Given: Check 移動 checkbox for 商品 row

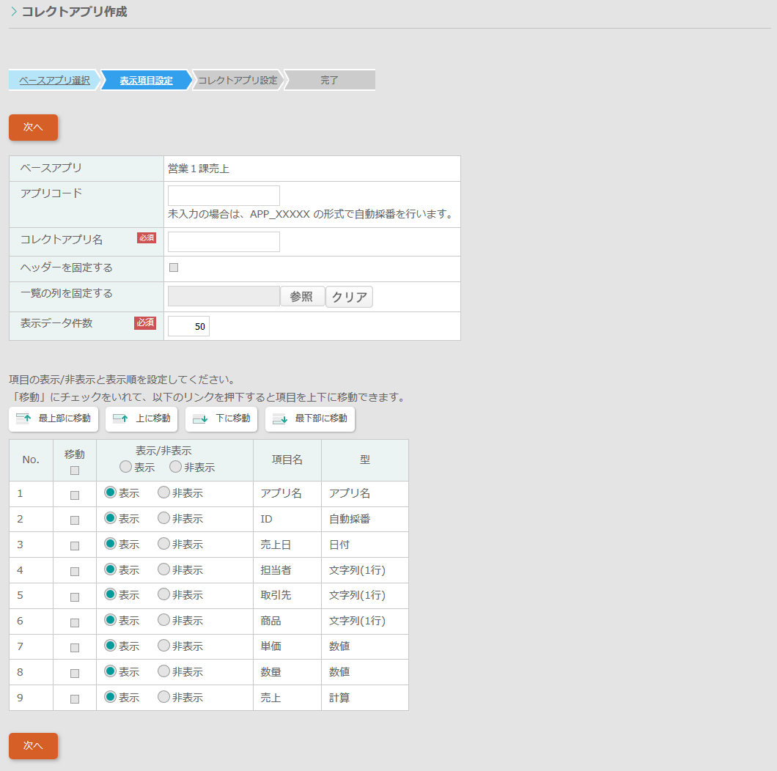Looking at the screenshot, I should [x=75, y=622].
